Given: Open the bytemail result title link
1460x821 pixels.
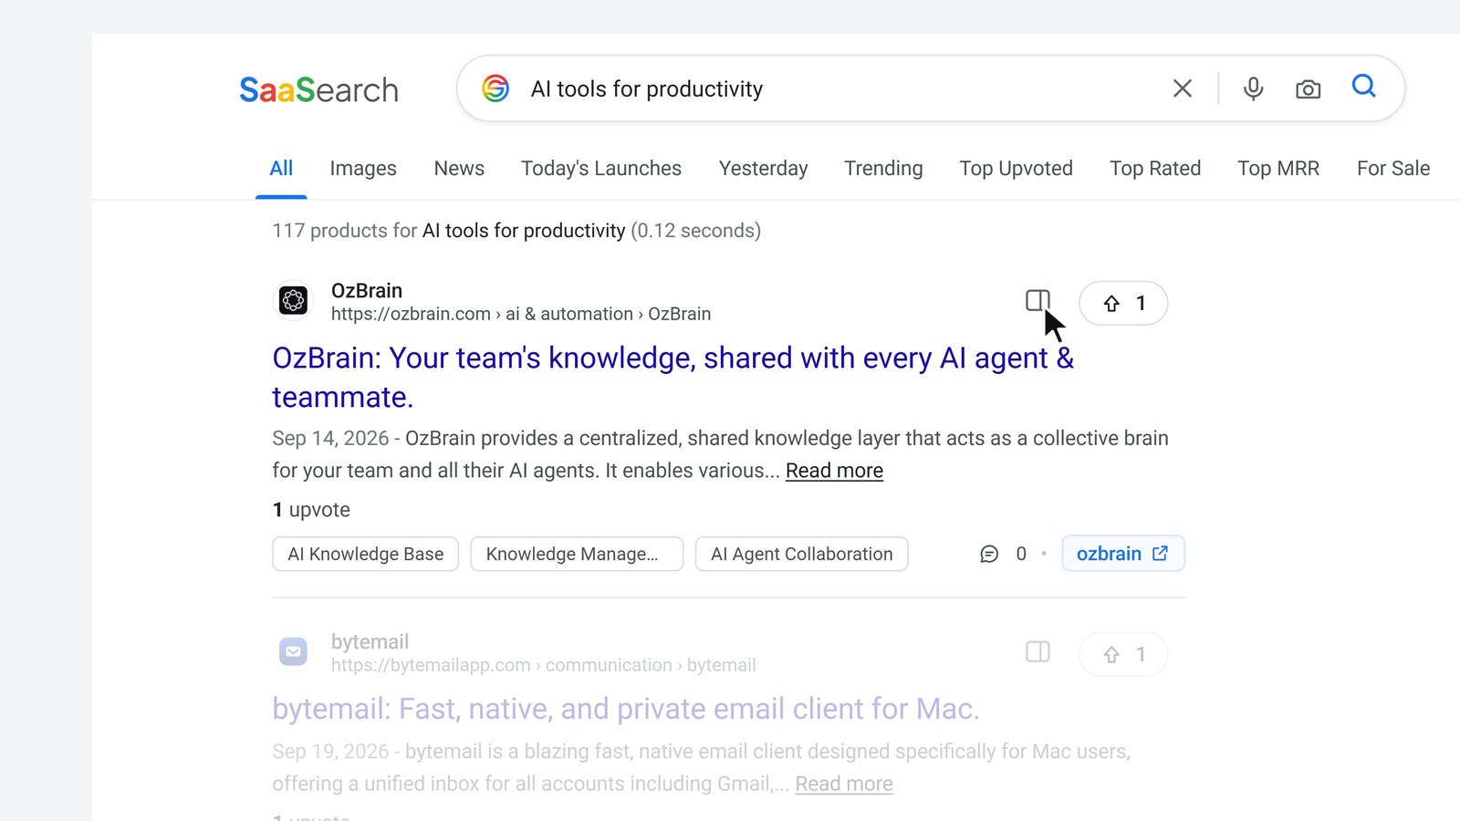Looking at the screenshot, I should 626,709.
